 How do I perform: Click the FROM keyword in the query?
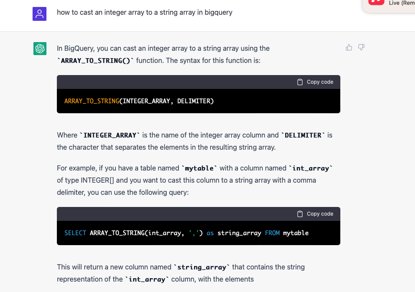(273, 233)
